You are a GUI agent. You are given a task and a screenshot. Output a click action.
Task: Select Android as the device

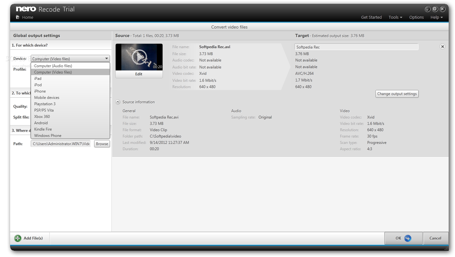pyautogui.click(x=70, y=123)
